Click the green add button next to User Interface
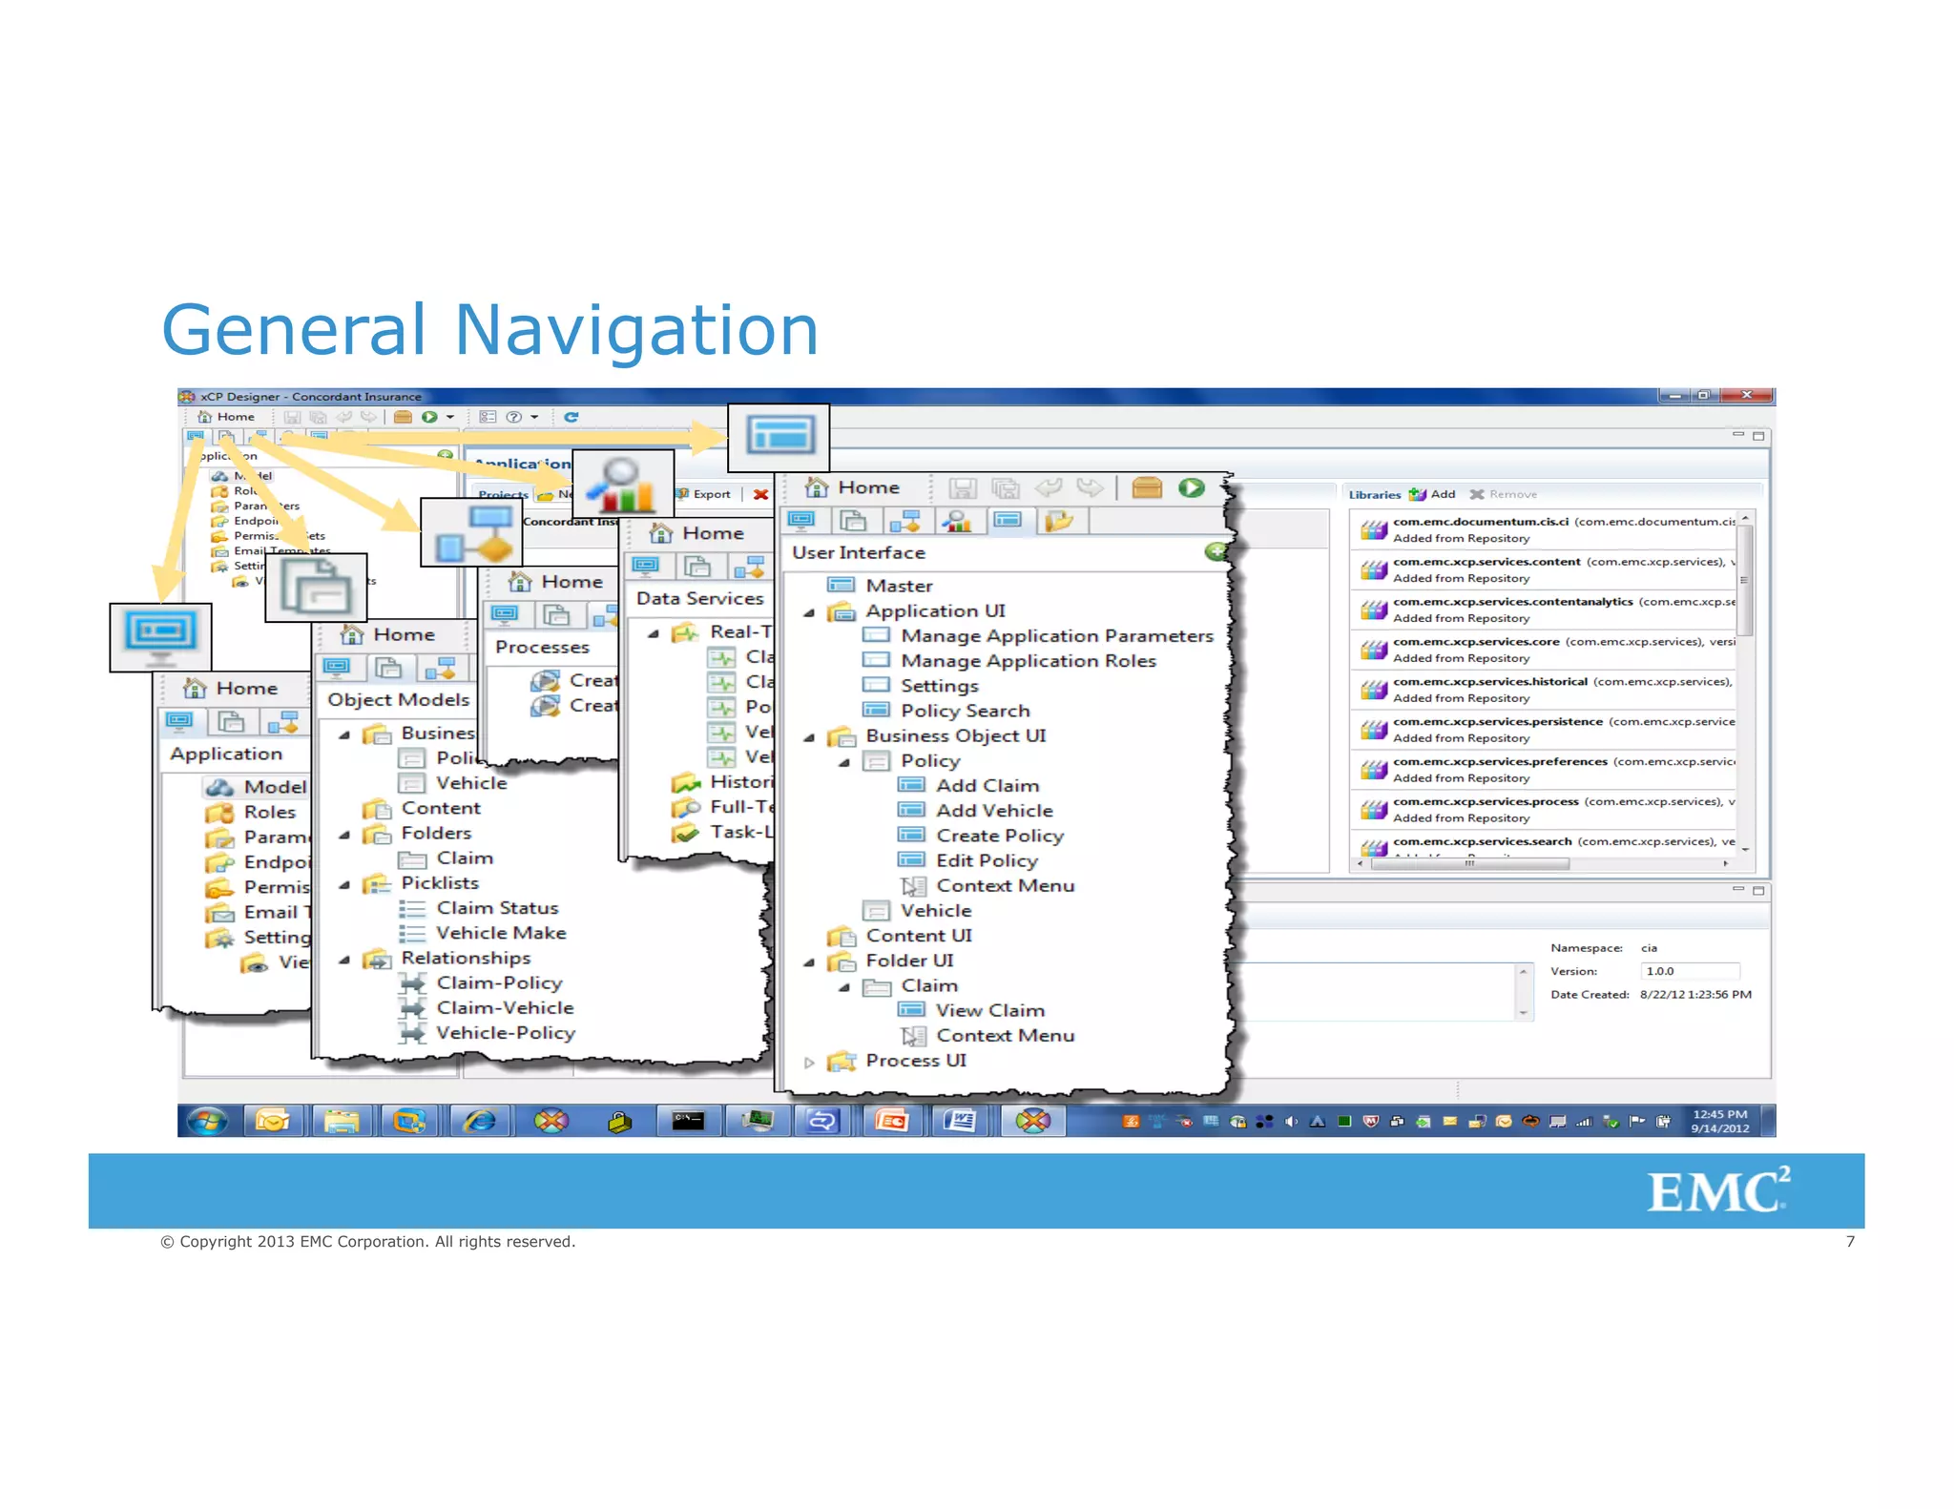Viewport: 1954px width, 1509px height. coord(1216,551)
